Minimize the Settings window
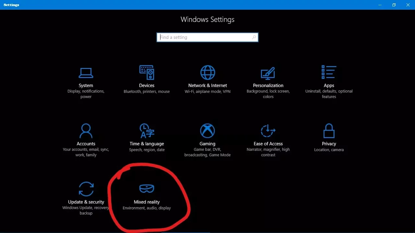415x233 pixels. [380, 5]
